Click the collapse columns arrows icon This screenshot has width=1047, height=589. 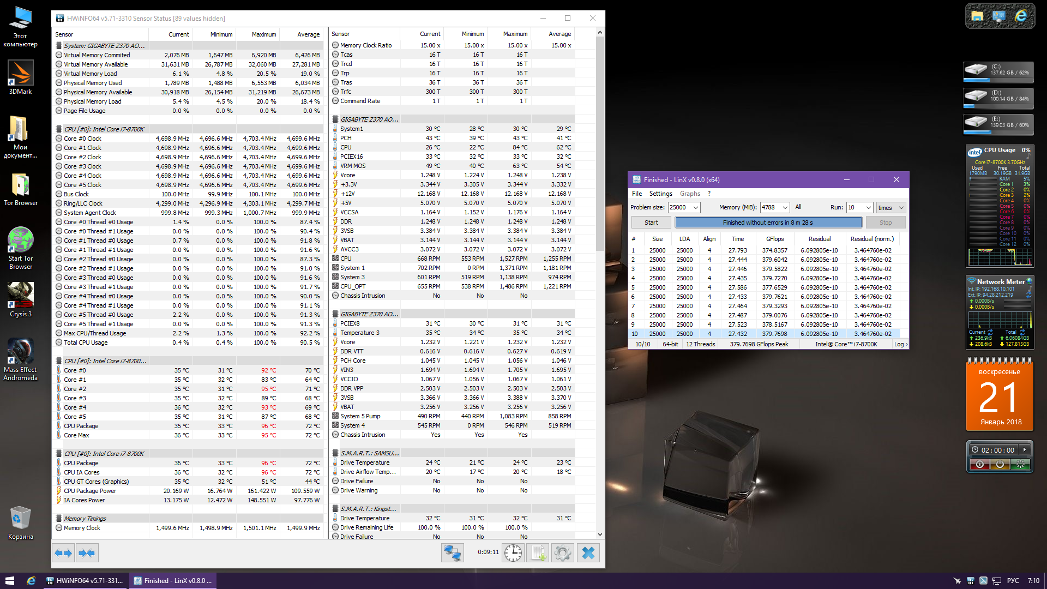(x=87, y=552)
